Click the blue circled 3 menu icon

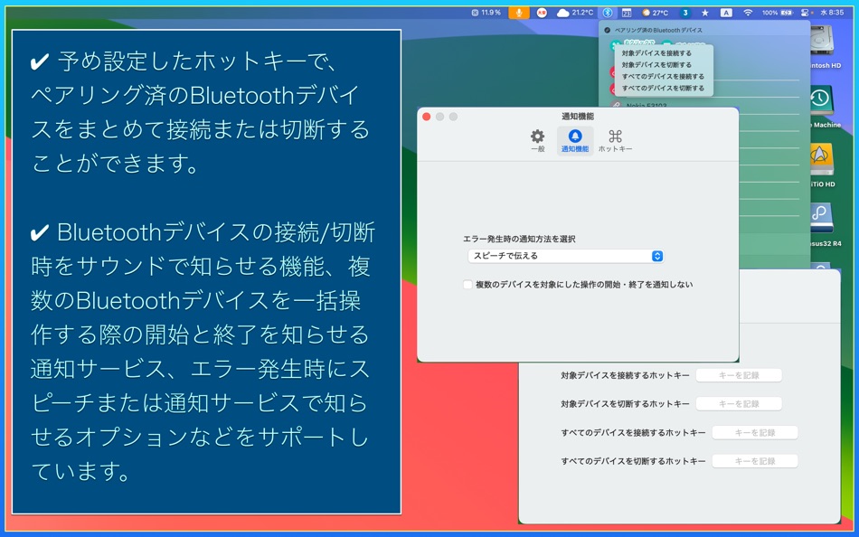[x=684, y=13]
